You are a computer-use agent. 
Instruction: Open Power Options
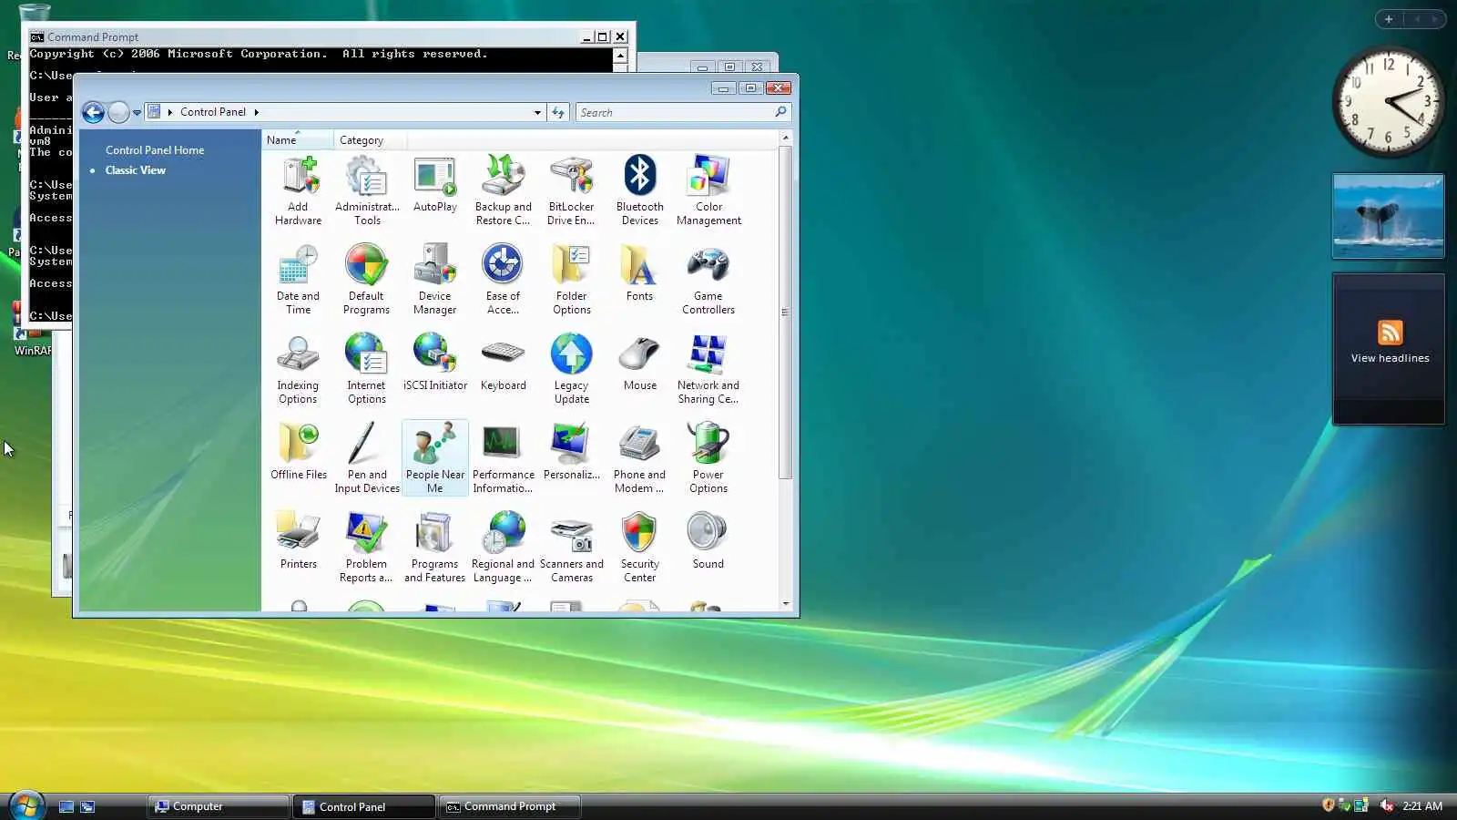708,458
